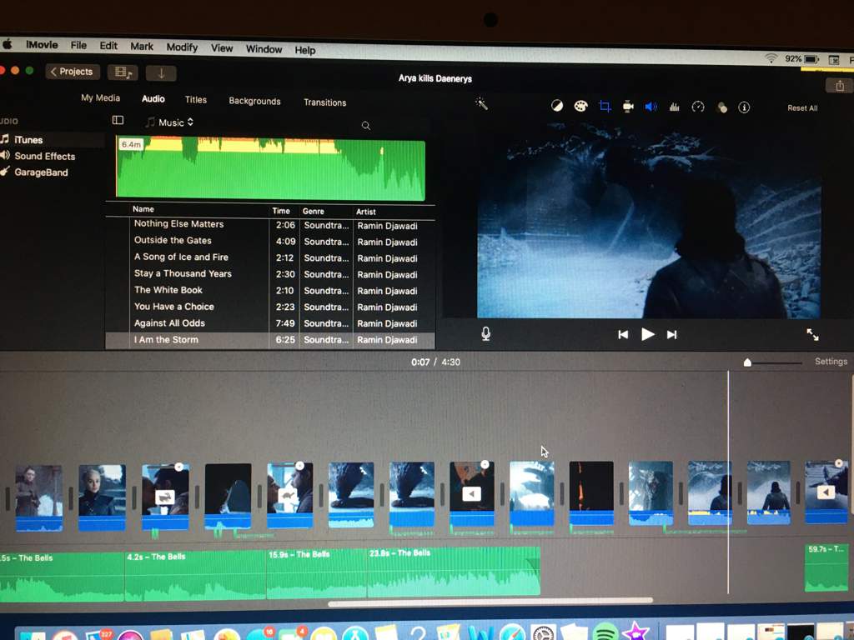Open the Modify menu

click(x=182, y=47)
